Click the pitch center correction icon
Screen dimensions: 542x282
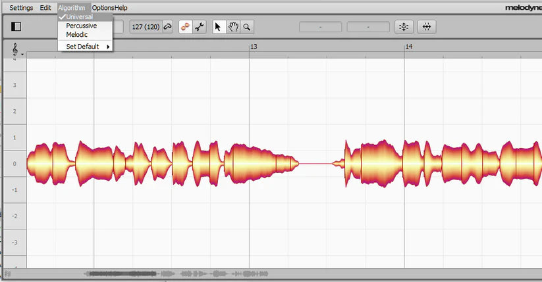404,27
